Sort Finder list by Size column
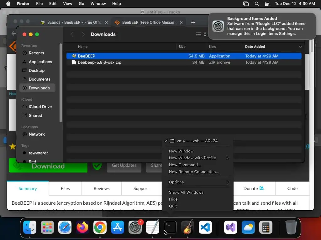 pyautogui.click(x=182, y=47)
